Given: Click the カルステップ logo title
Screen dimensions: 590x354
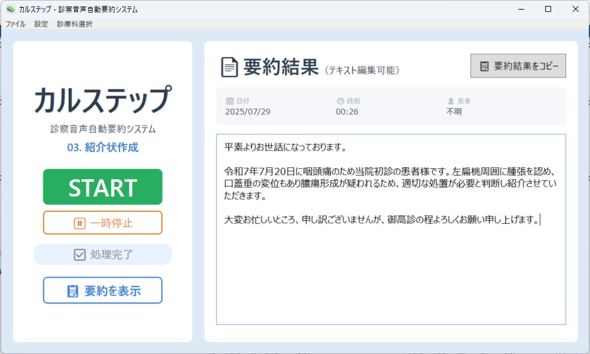Looking at the screenshot, I should click(x=103, y=100).
